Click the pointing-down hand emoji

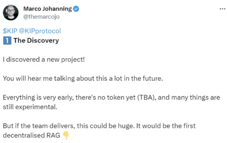pyautogui.click(x=66, y=135)
